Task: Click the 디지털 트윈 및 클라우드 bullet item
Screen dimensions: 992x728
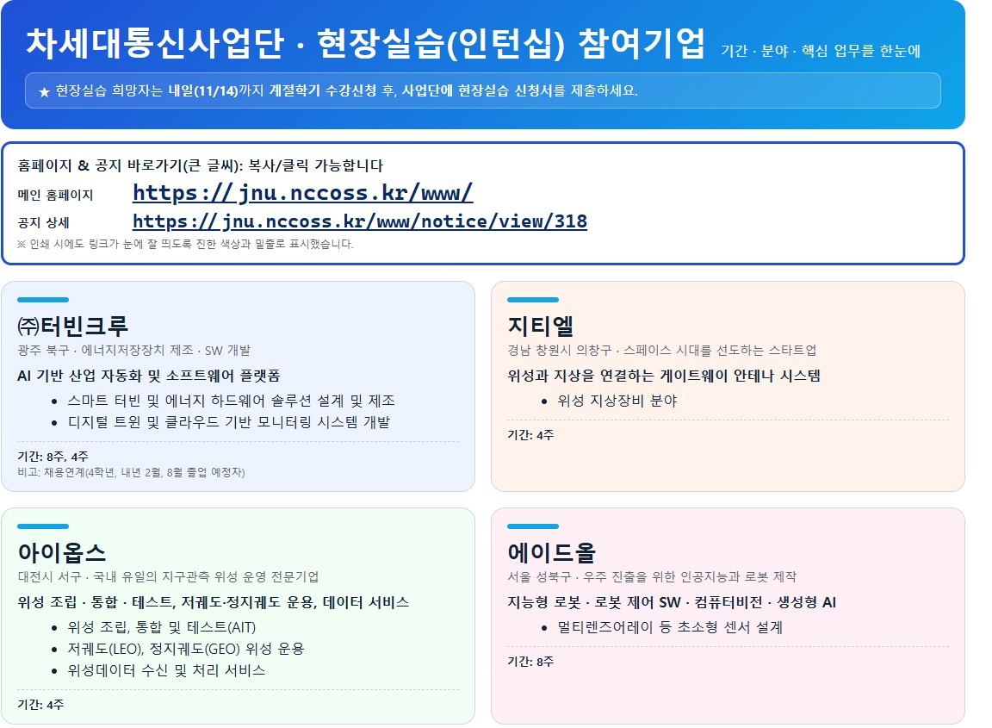Action: click(228, 422)
